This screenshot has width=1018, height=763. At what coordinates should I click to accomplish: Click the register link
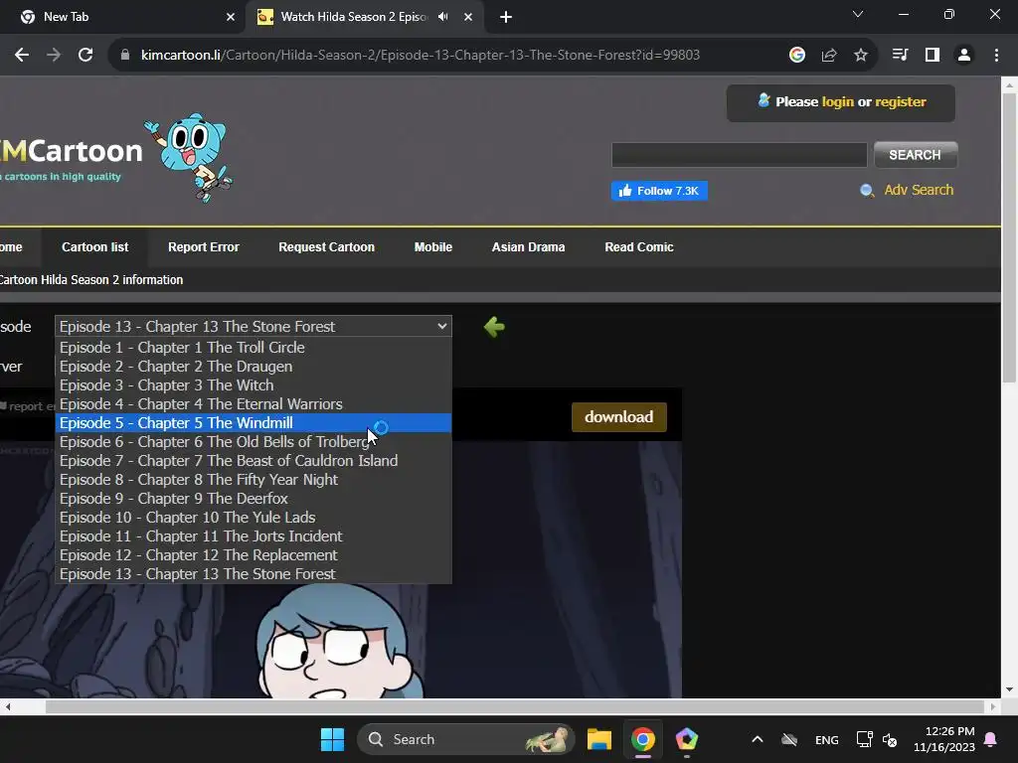click(901, 102)
